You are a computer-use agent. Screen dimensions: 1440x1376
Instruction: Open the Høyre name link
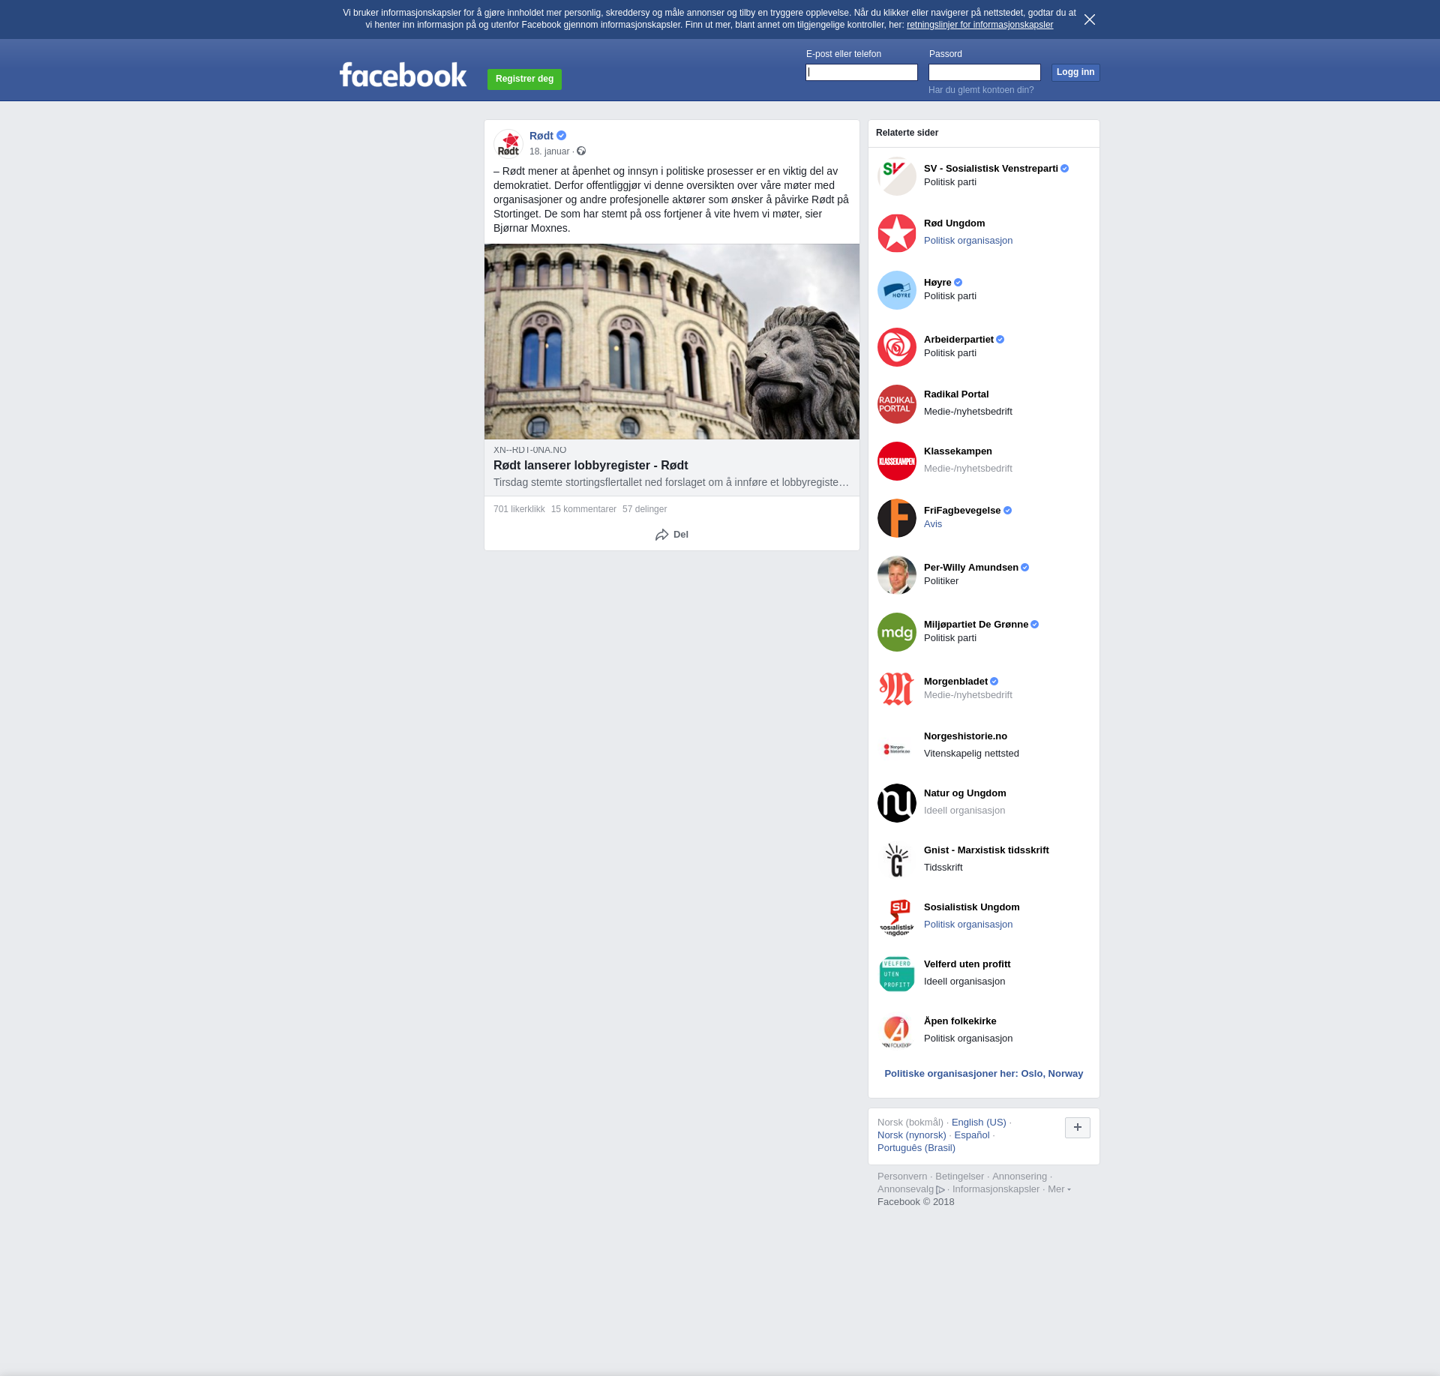pos(937,283)
